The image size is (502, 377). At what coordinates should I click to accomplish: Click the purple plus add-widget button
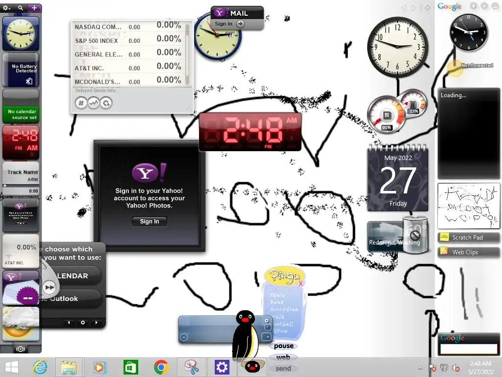coord(34,8)
